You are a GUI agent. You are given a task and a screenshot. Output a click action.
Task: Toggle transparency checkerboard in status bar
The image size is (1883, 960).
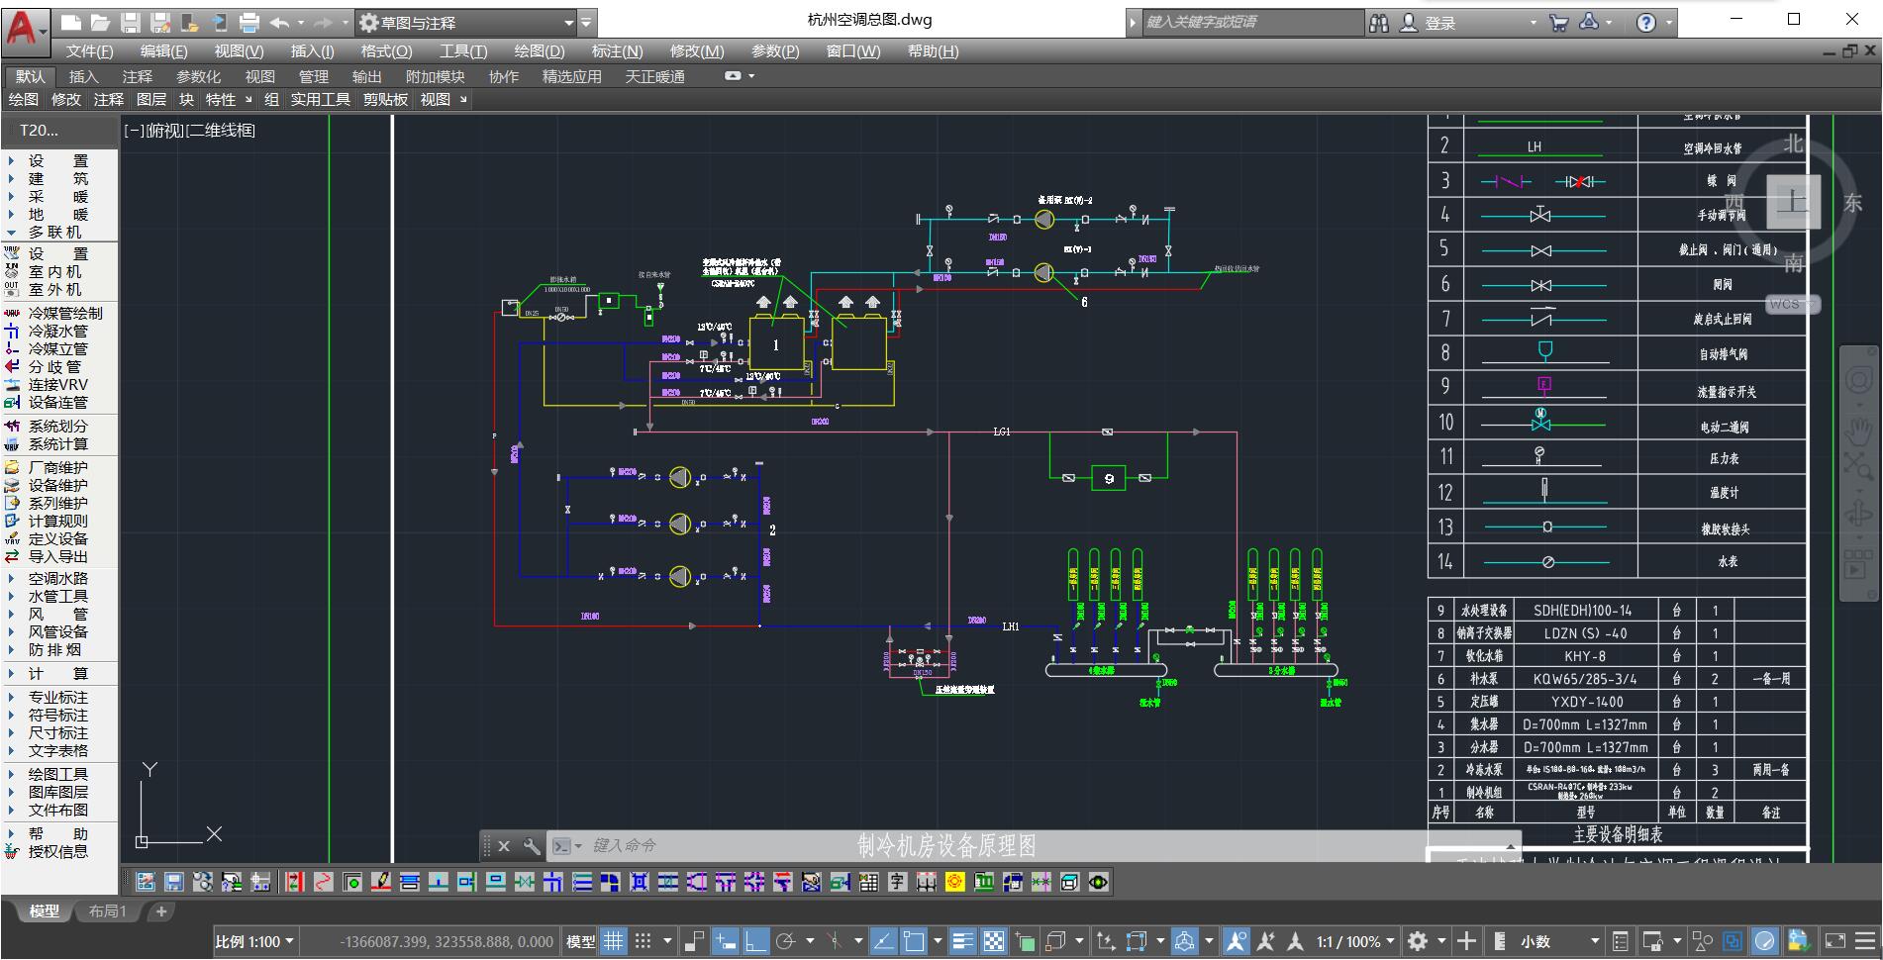tap(993, 941)
